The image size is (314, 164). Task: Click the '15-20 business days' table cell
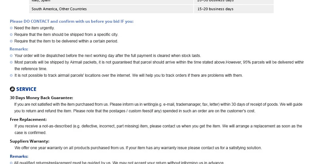(234, 9)
